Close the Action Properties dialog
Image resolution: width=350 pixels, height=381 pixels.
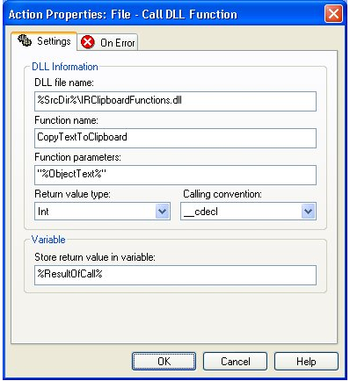[x=333, y=14]
